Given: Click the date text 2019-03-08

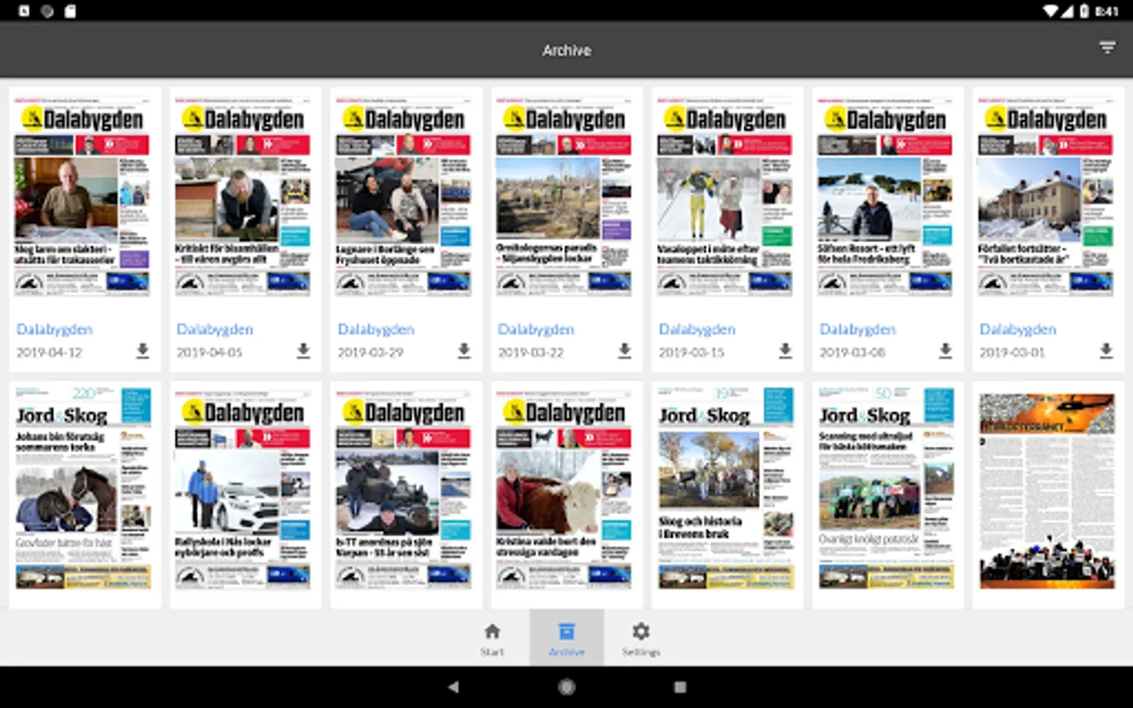Looking at the screenshot, I should 852,352.
